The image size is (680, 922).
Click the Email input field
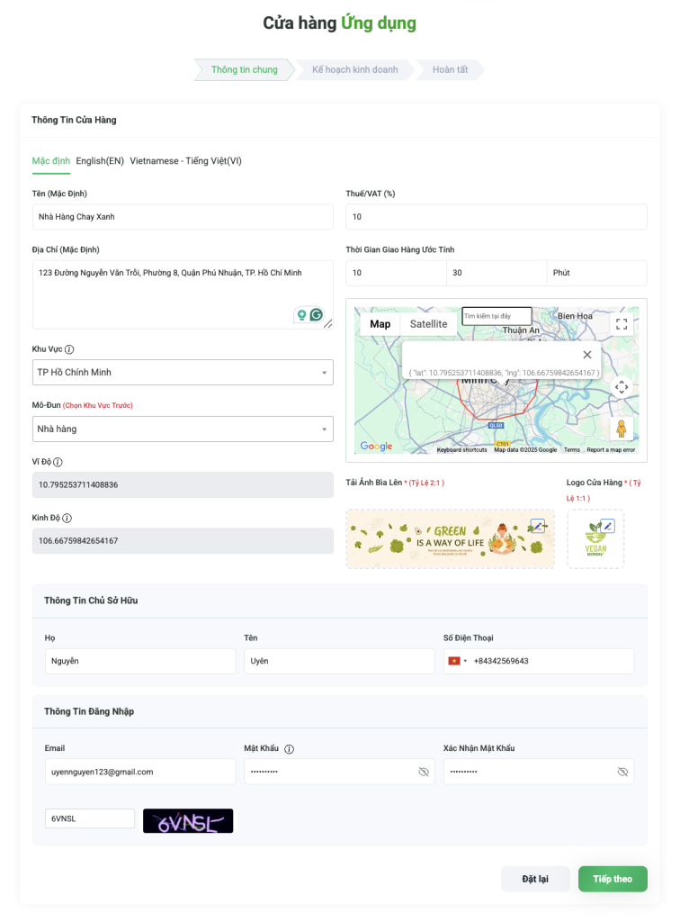point(140,772)
